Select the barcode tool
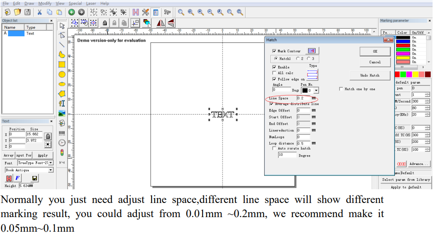441x241 pixels. click(62, 133)
